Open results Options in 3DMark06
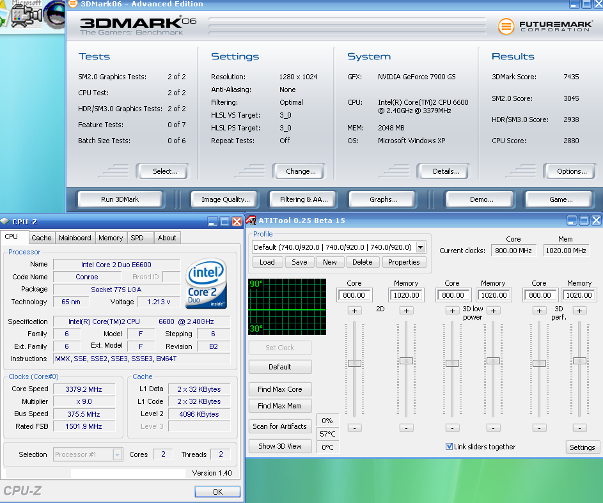Screen dimensions: 603x503 pos(572,171)
